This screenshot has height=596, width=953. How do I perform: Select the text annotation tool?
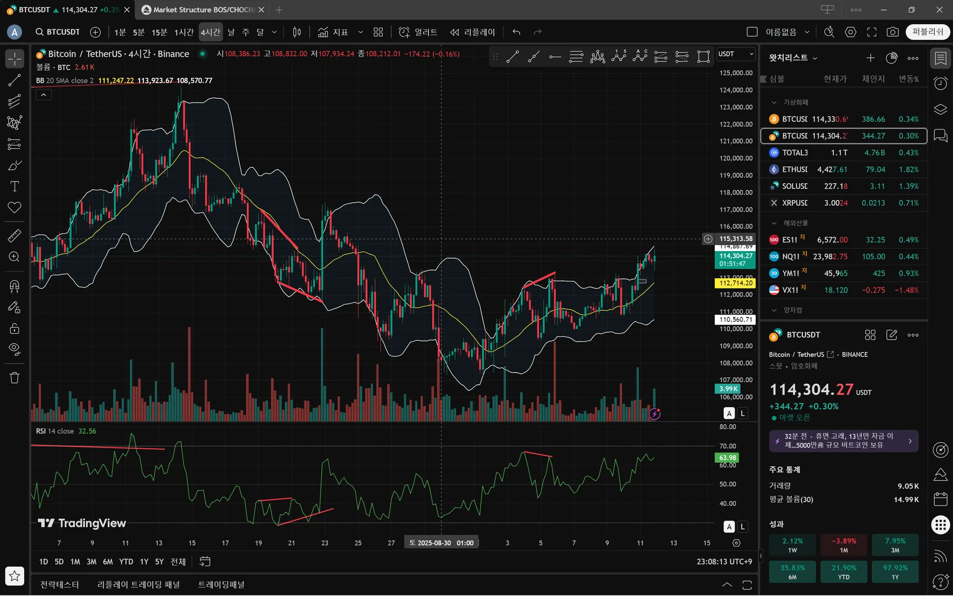tap(14, 187)
